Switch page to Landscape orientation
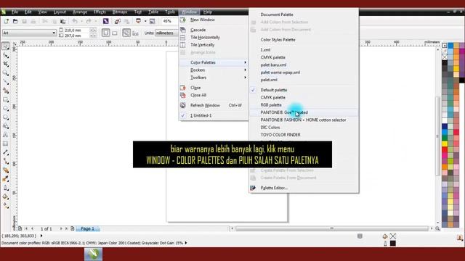The width and height of the screenshot is (465, 261). [x=115, y=33]
